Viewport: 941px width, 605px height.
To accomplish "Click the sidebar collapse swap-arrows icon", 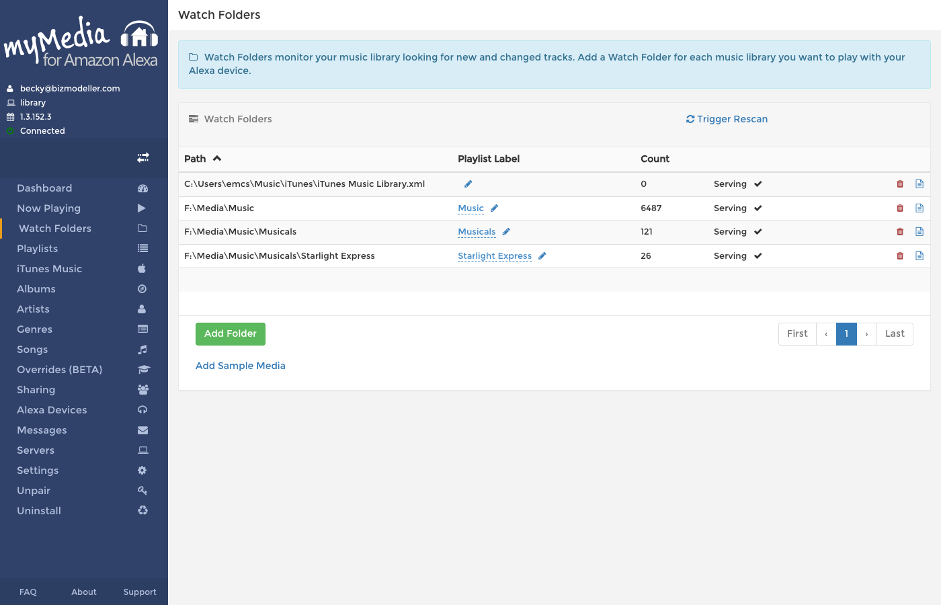I will click(143, 157).
